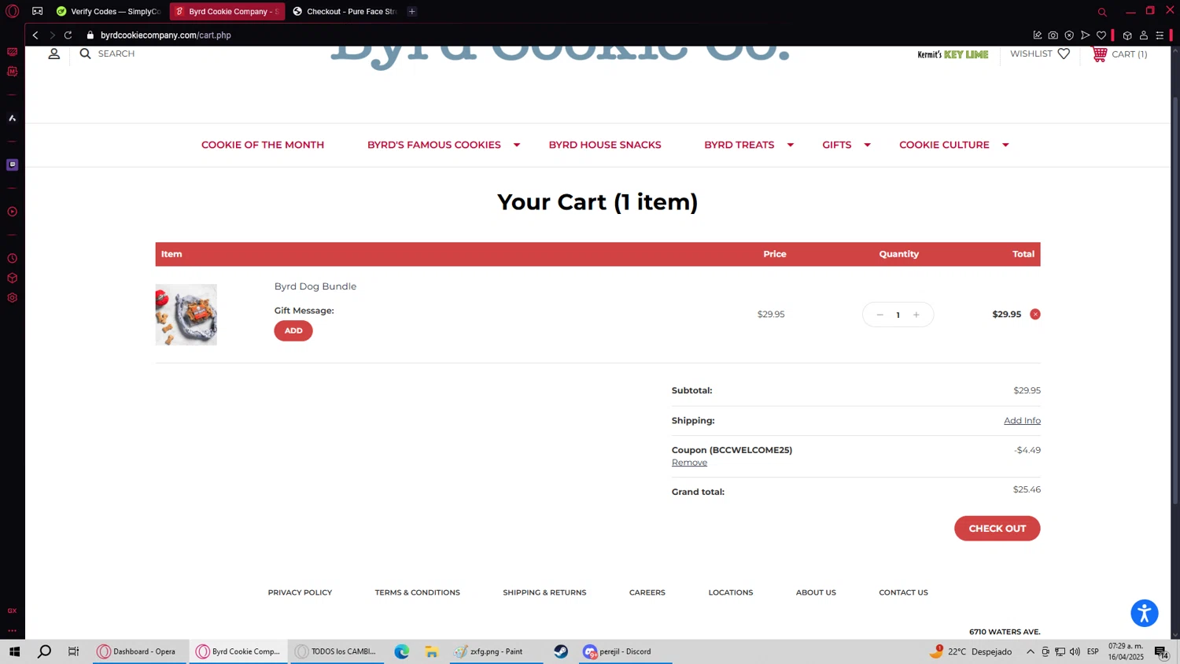
Task: Open the Aria AI sidebar icon
Action: [13, 118]
